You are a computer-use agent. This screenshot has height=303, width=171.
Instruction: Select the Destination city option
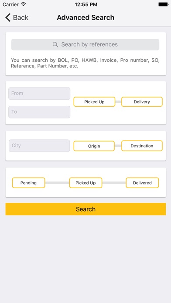[142, 146]
